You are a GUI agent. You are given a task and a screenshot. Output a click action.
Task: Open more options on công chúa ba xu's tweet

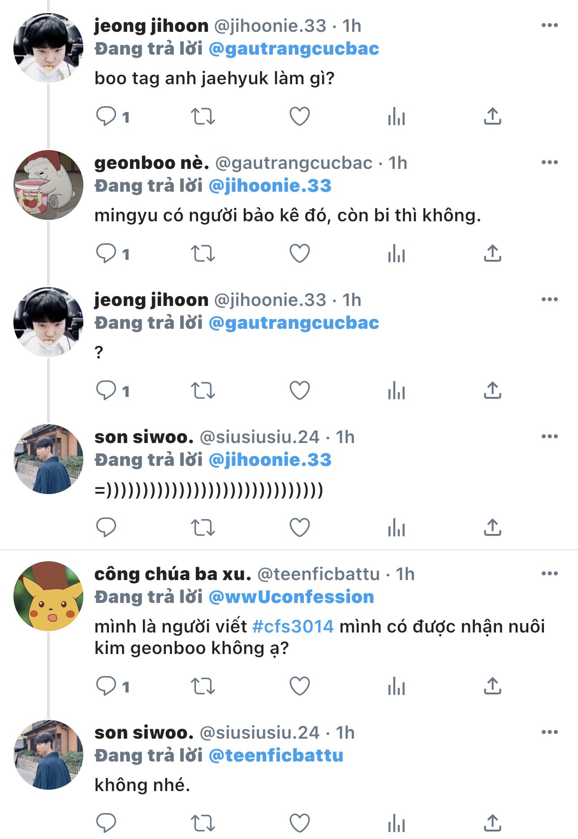(x=549, y=573)
